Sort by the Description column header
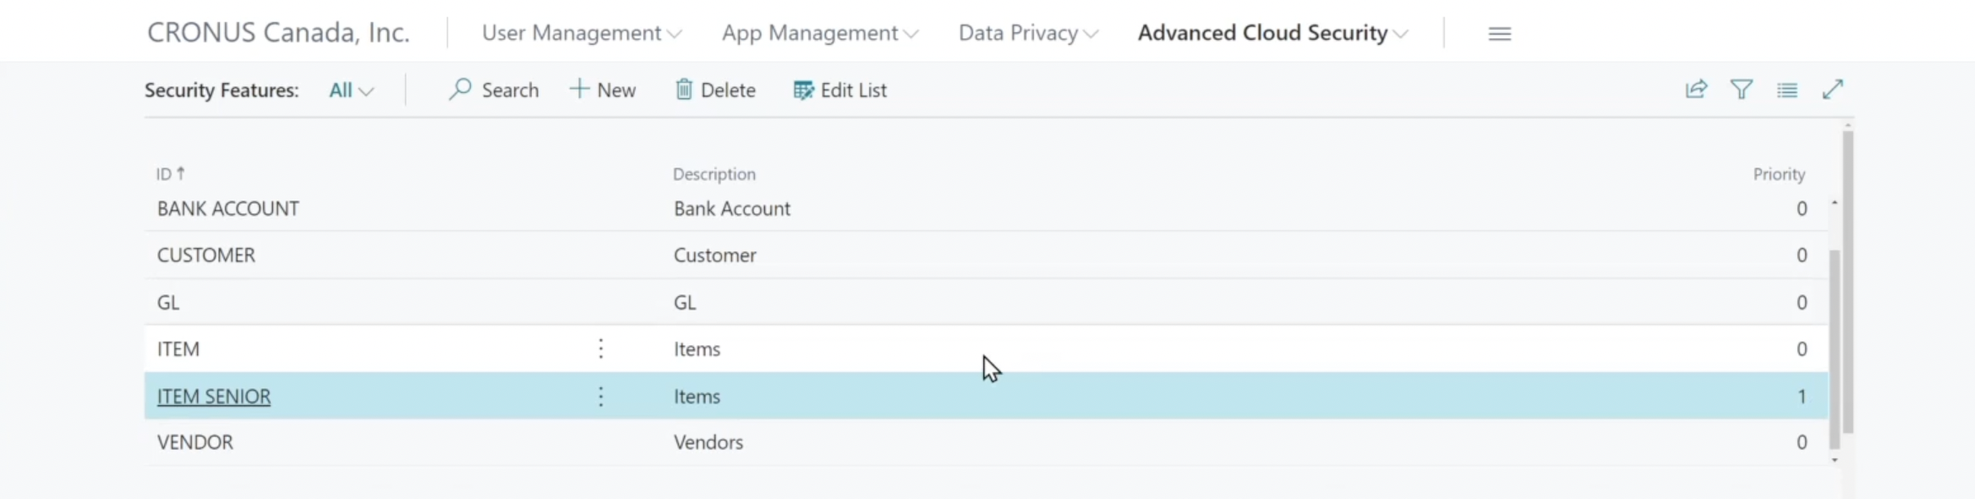Viewport: 1975px width, 499px height. coord(714,174)
